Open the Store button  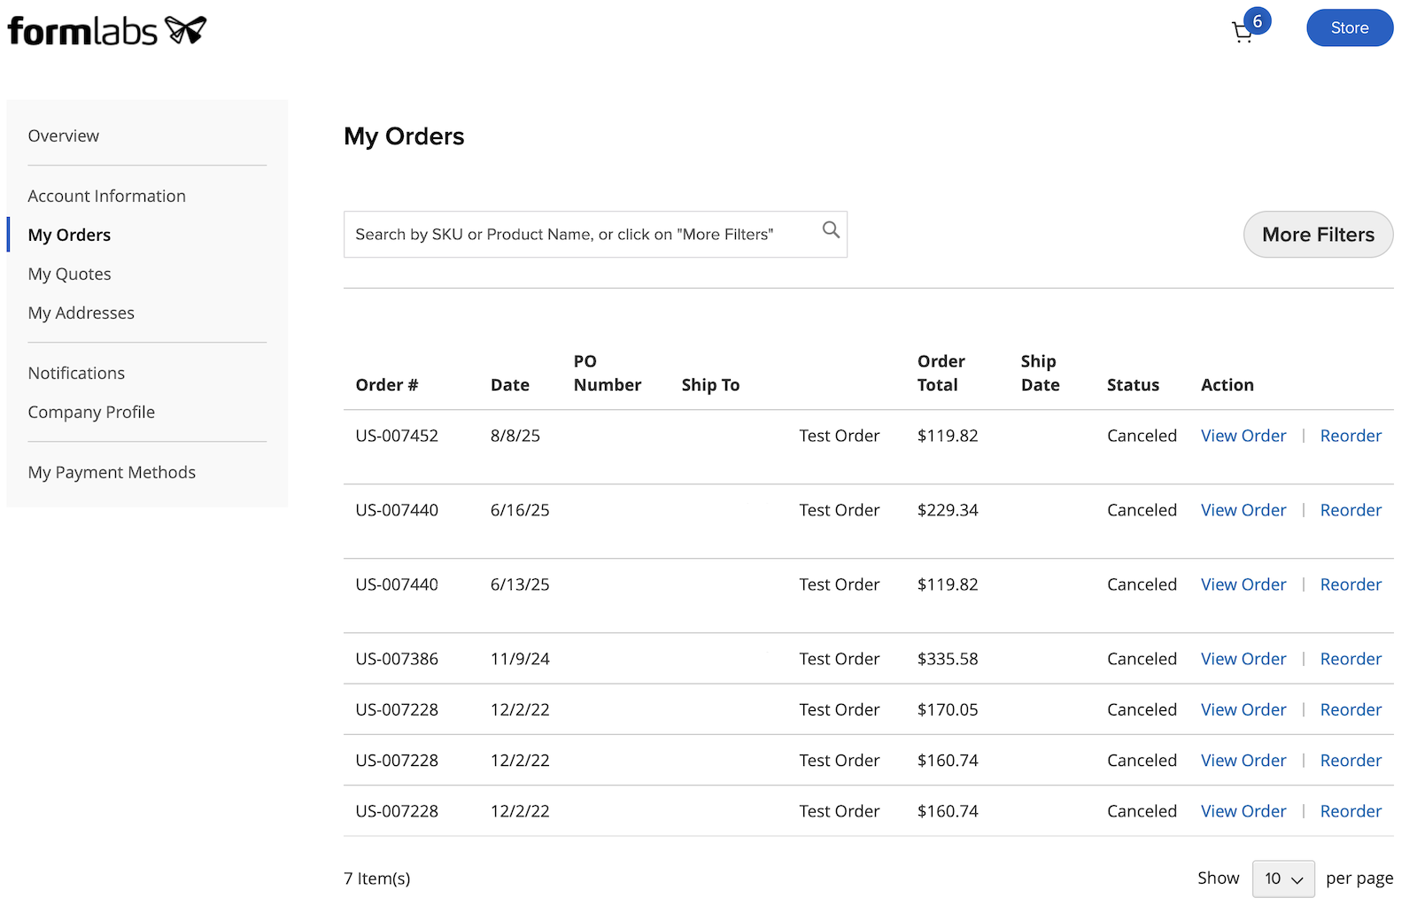[1349, 27]
